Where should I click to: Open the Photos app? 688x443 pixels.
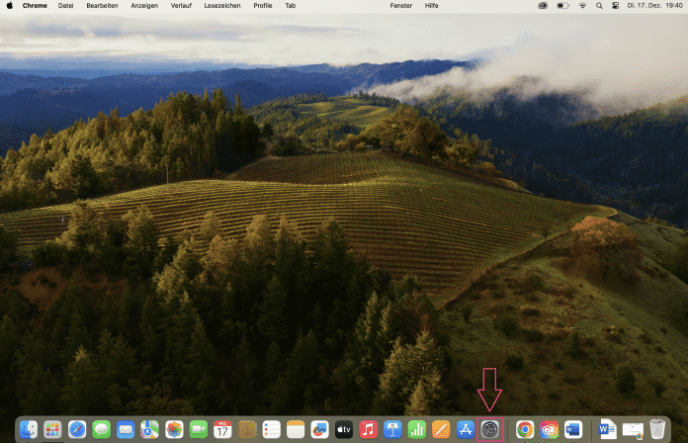174,429
